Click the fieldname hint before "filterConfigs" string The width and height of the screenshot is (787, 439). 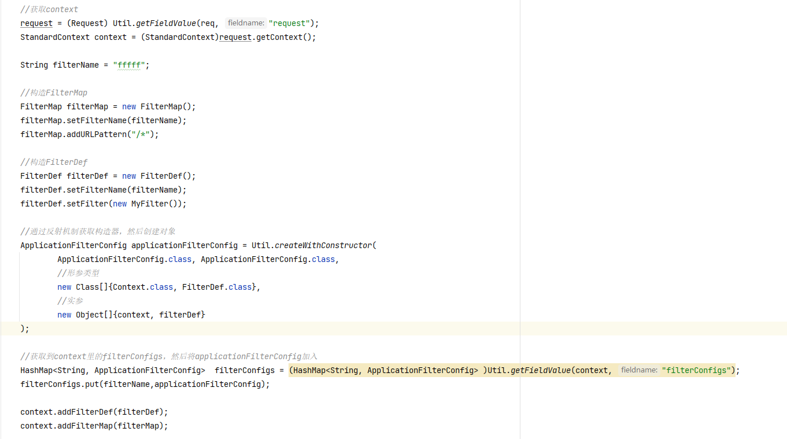click(x=638, y=370)
